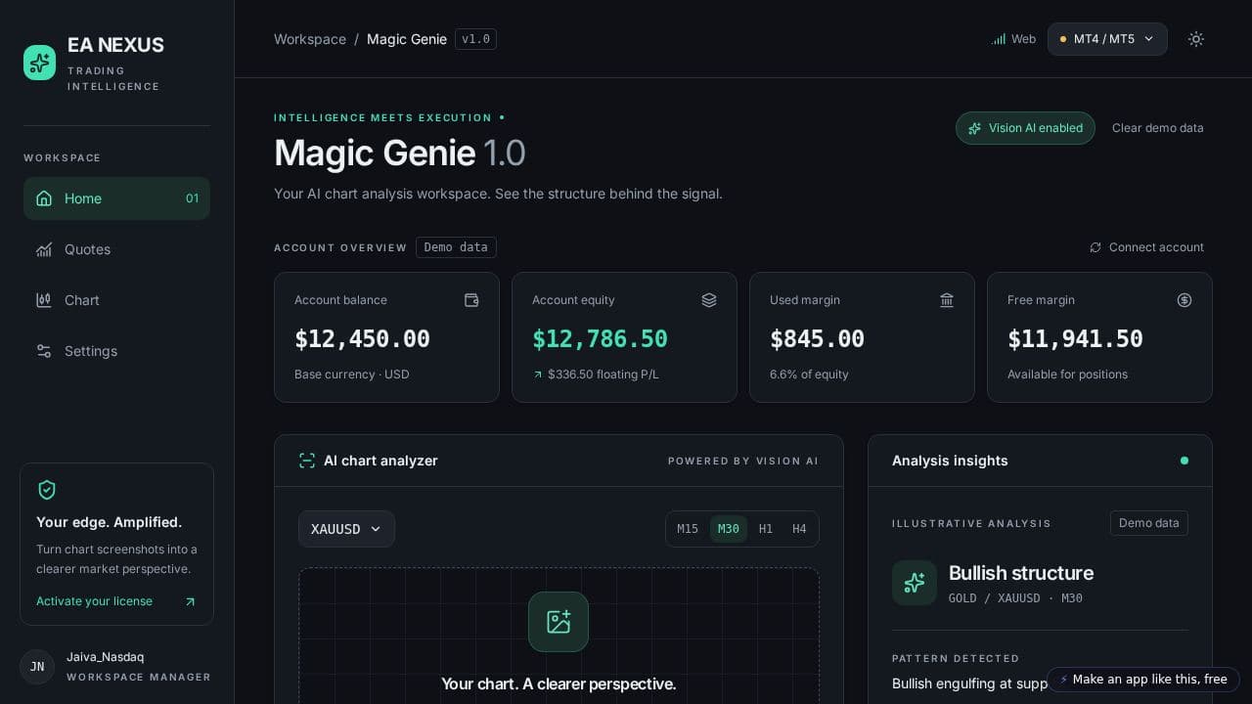Click the chart upload drop zone
Image resolution: width=1252 pixels, height=704 pixels.
(x=559, y=636)
